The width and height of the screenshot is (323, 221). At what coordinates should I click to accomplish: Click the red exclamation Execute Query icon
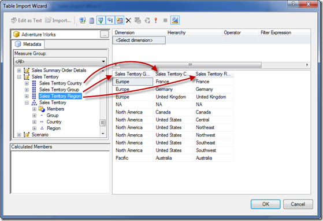coord(156,20)
